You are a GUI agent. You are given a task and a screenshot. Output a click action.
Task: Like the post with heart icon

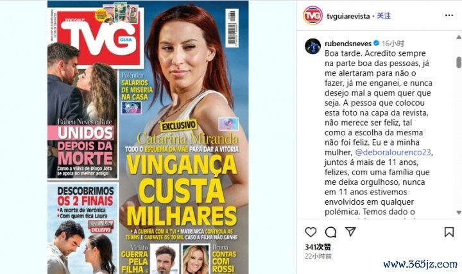(x=311, y=232)
